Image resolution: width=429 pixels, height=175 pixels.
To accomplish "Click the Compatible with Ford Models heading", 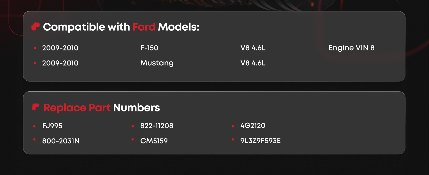I will (x=121, y=27).
